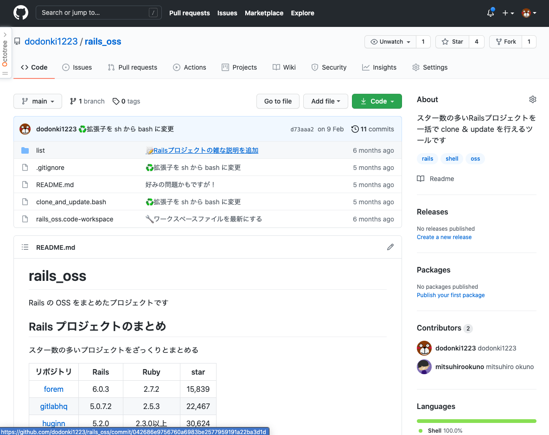This screenshot has height=435, width=549.
Task: Click the fork count 1
Action: click(x=529, y=42)
